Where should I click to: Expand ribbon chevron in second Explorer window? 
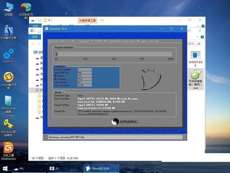pyautogui.click(x=197, y=37)
